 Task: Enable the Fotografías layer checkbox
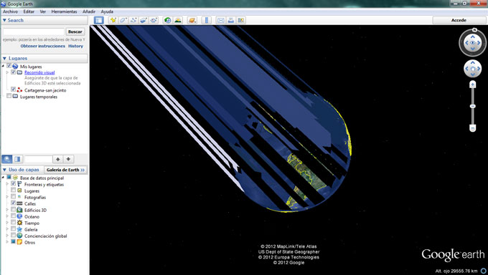(x=13, y=197)
